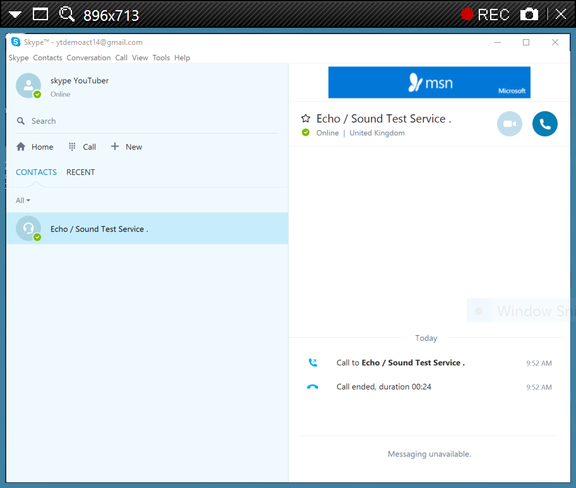Image resolution: width=576 pixels, height=488 pixels.
Task: Click the call ended handset icon
Action: (313, 386)
